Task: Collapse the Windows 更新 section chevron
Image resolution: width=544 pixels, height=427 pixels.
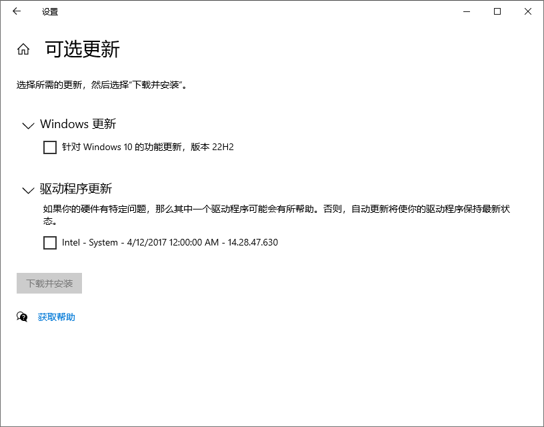Action: pos(27,125)
